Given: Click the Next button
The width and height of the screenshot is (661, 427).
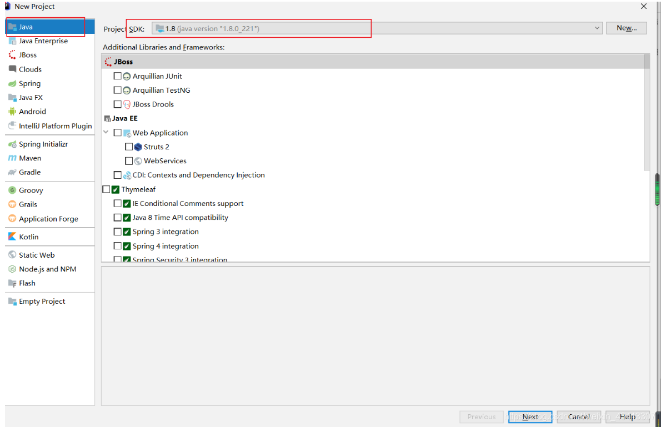Looking at the screenshot, I should [530, 417].
